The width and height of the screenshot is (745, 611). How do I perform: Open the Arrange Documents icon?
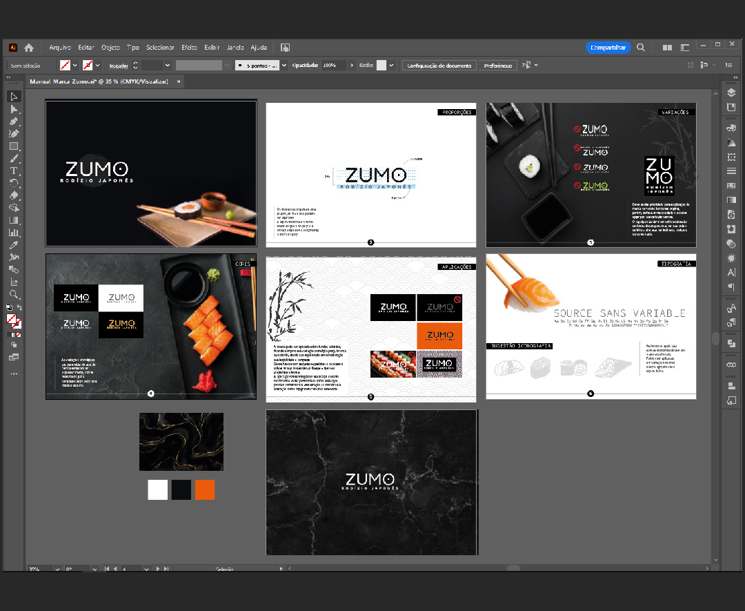coord(668,48)
